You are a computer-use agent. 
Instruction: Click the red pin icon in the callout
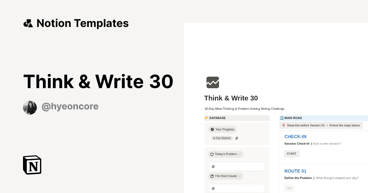click(284, 125)
